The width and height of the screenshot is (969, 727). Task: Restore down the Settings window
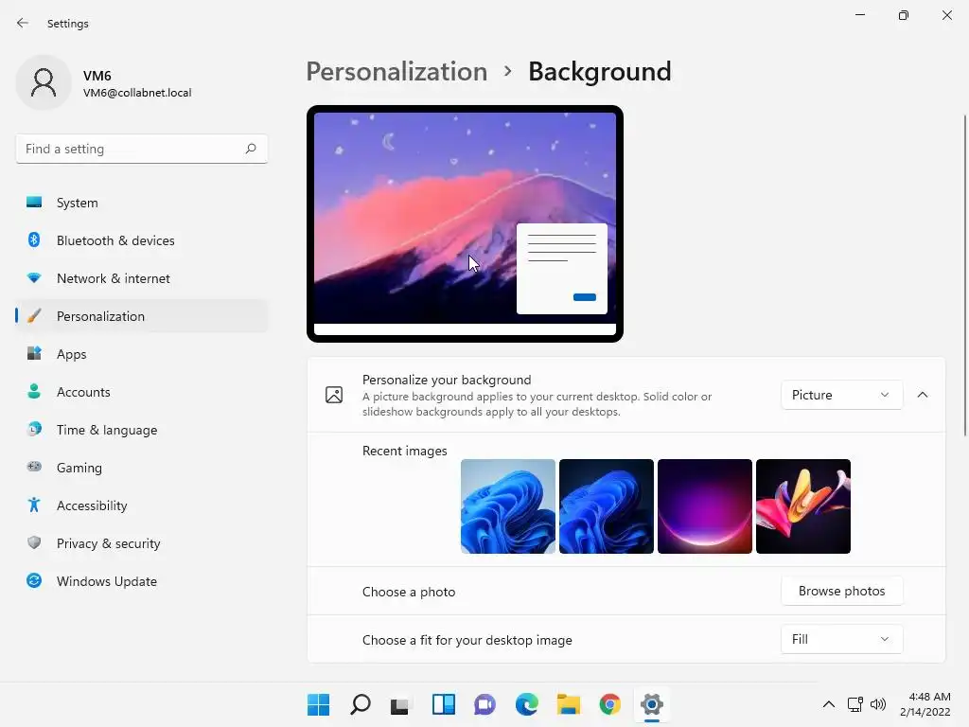(x=904, y=15)
